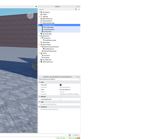The width and height of the screenshot is (166, 139).
Task: Click the RoundManager script icon
Action: 42,27
